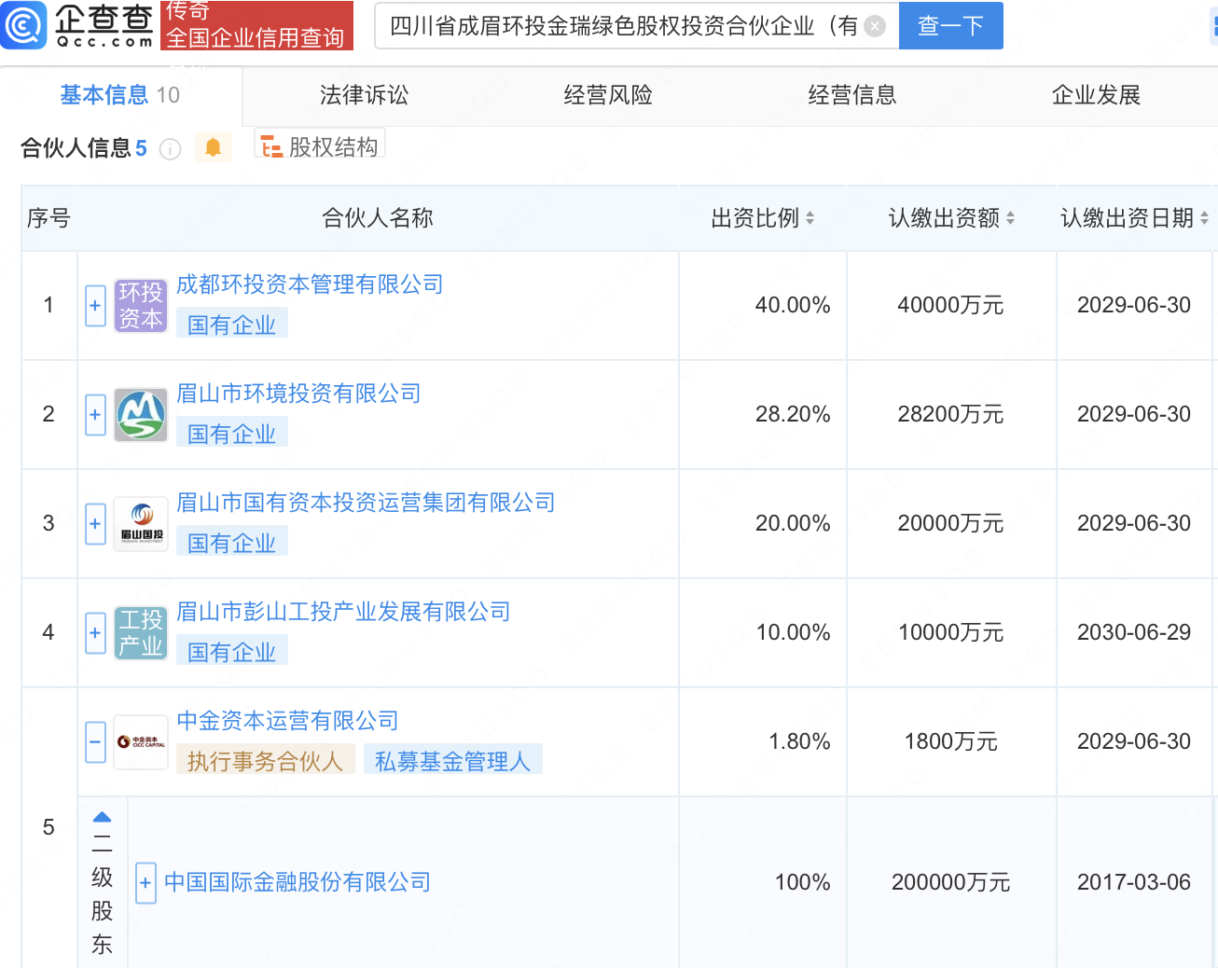Open the 中金资本运营有限公司 link
The width and height of the screenshot is (1218, 968).
287,721
